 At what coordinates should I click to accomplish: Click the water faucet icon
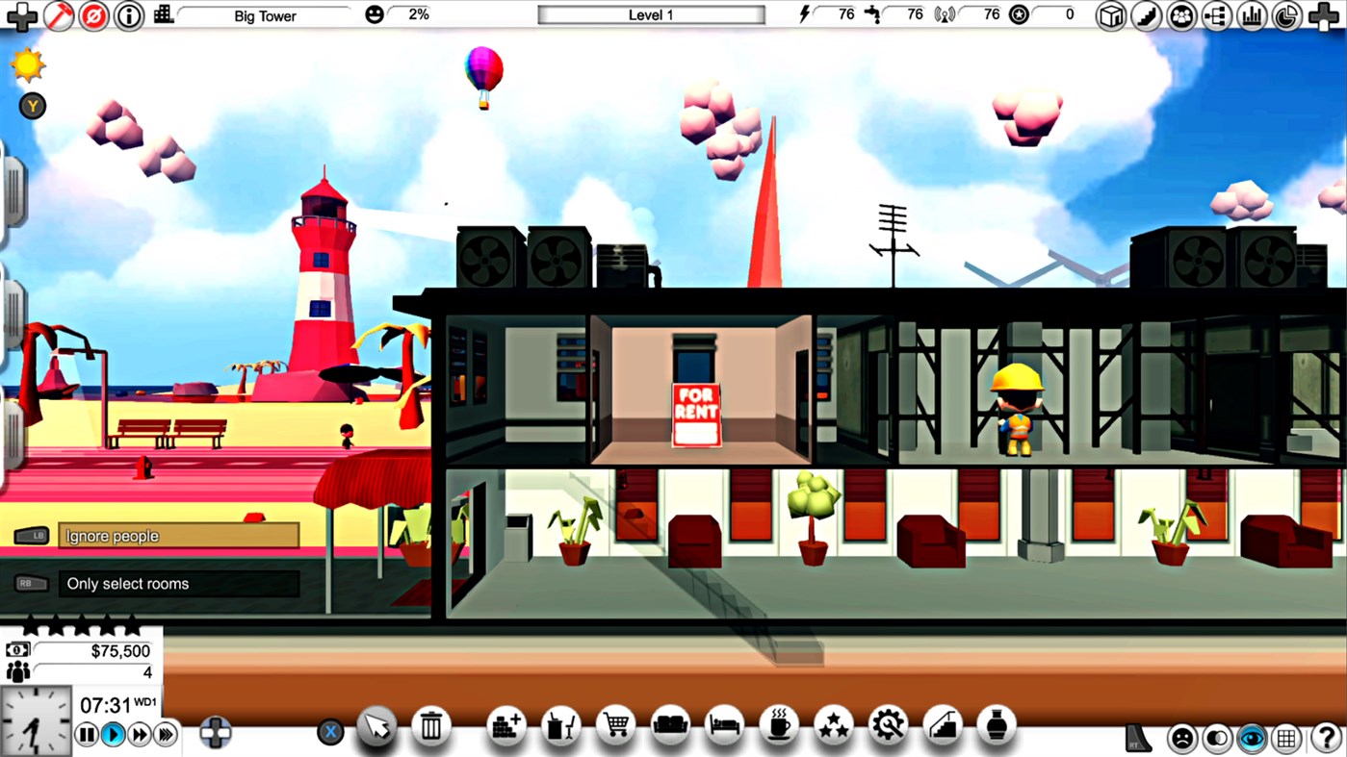[x=872, y=14]
